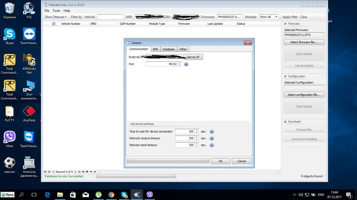Switch to the Database tab
Image resolution: width=357 pixels, height=200 pixels.
pyautogui.click(x=168, y=49)
